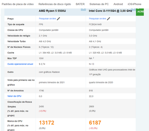149x131 pixels.
Task: Open Sistemas de PC menu
Action: tap(99, 4)
